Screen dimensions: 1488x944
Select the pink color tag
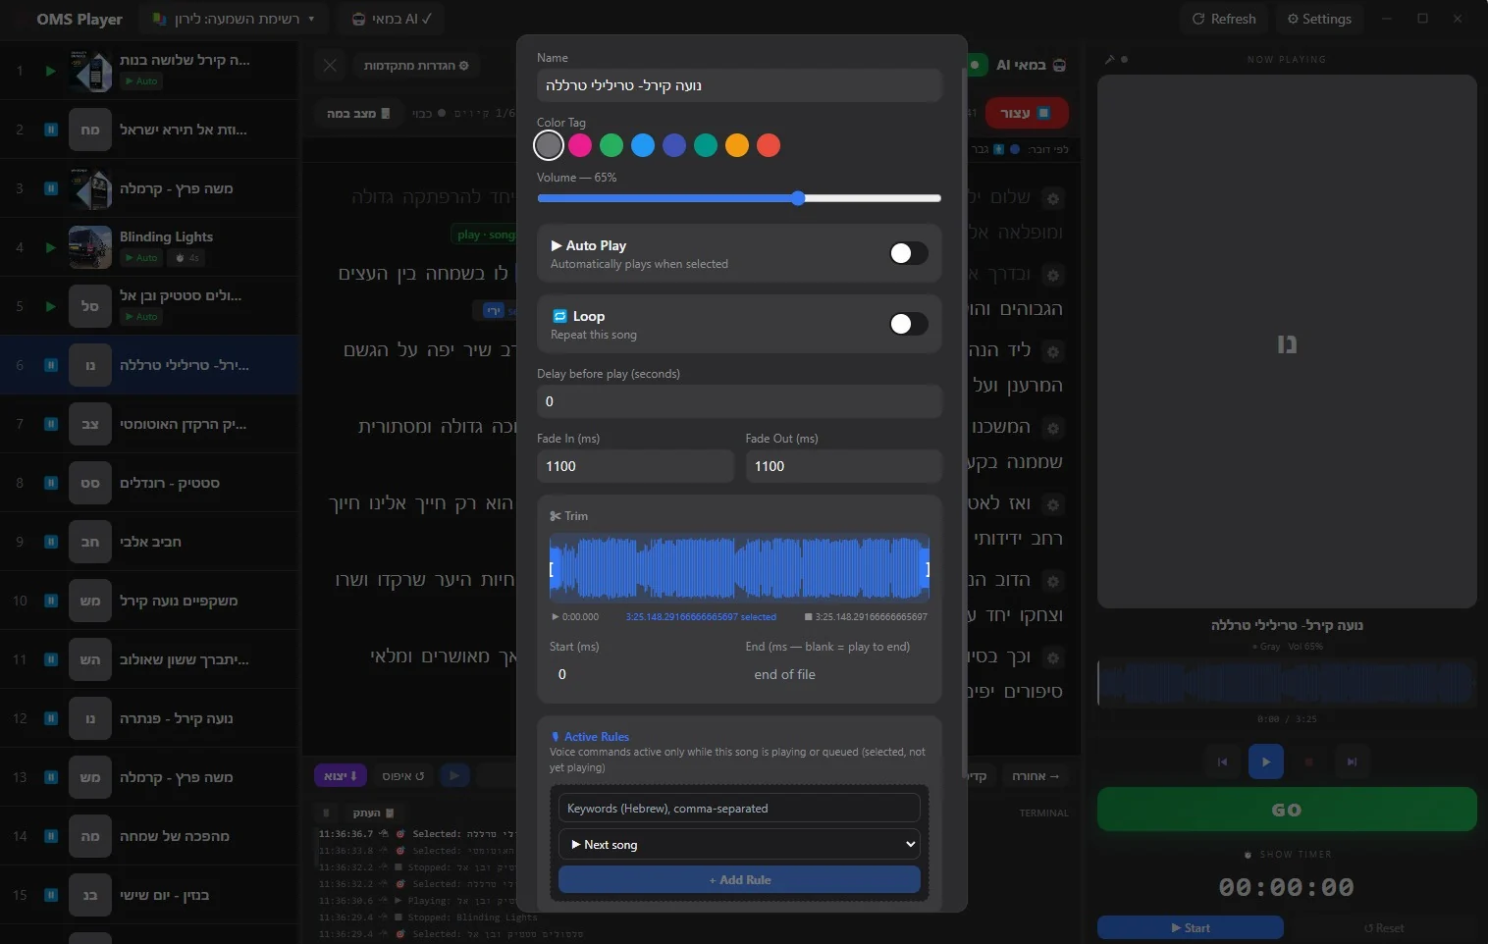click(x=580, y=145)
